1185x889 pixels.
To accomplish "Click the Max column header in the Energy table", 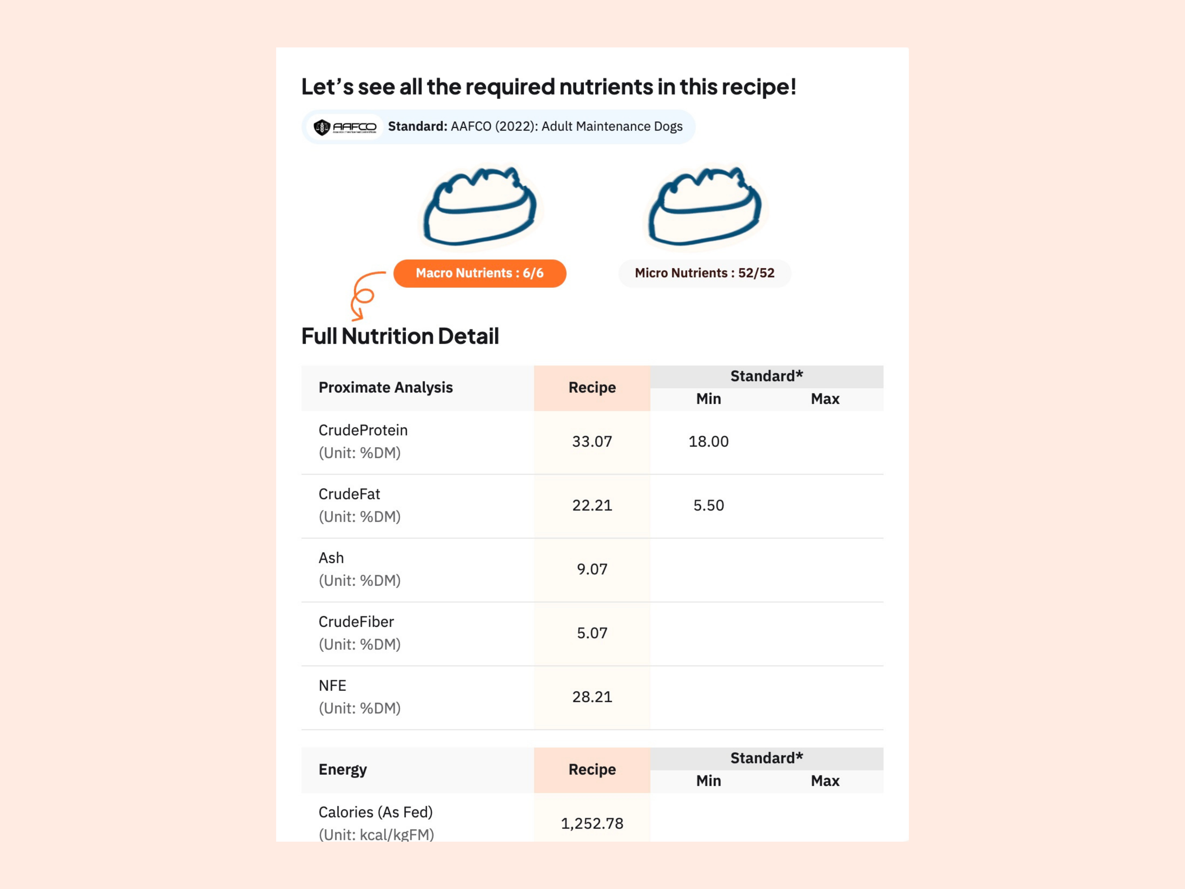I will (x=824, y=781).
